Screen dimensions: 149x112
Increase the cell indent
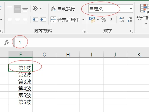(x=43, y=20)
